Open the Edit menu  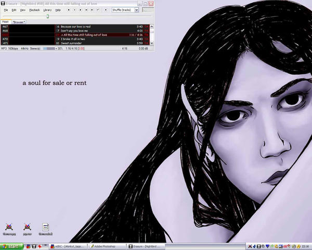[14, 10]
